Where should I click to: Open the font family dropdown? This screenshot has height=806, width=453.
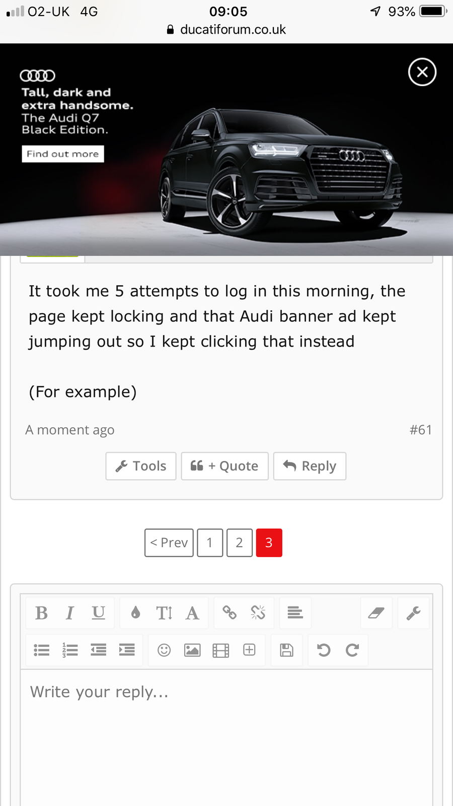pyautogui.click(x=192, y=613)
